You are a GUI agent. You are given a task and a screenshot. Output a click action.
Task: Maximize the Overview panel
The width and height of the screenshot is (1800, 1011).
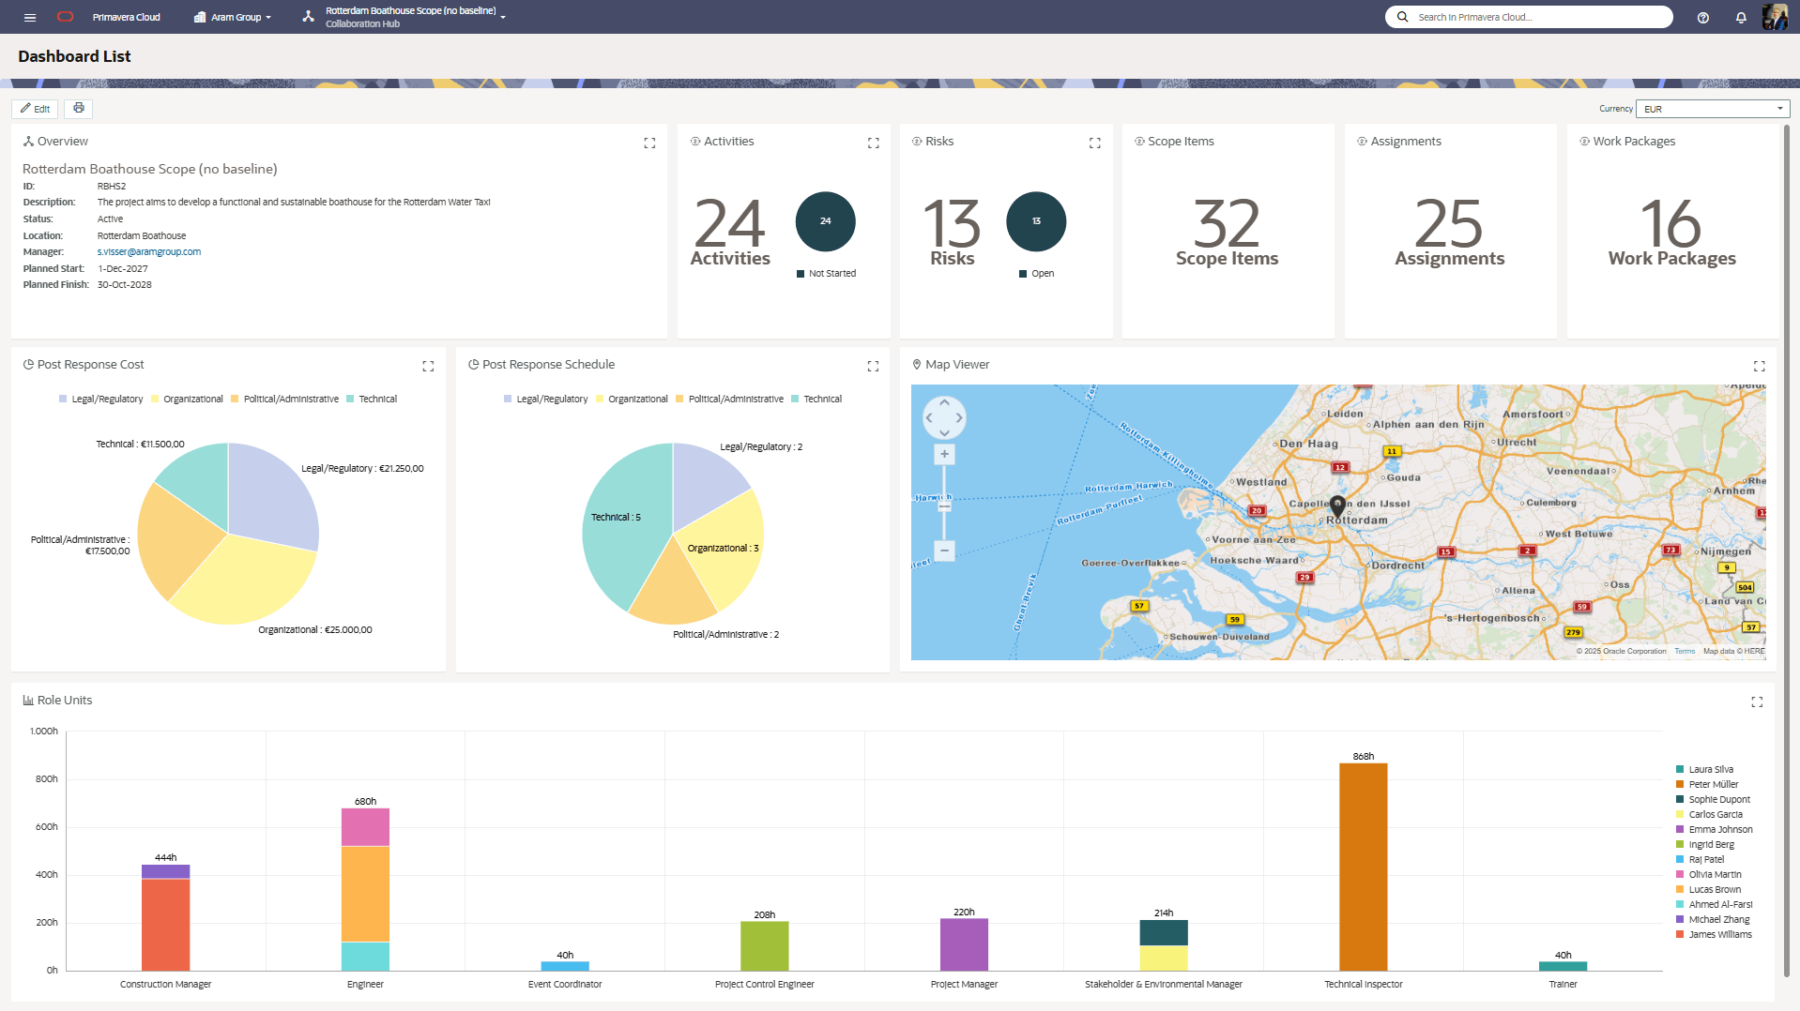[x=649, y=143]
